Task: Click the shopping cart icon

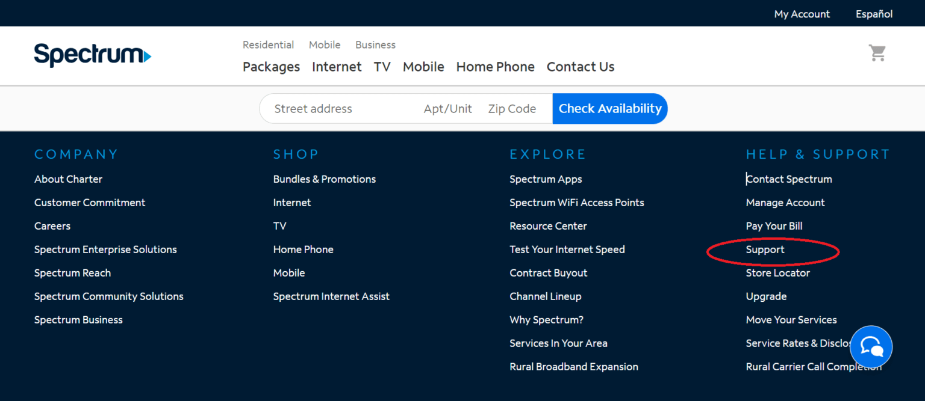Action: (x=877, y=54)
